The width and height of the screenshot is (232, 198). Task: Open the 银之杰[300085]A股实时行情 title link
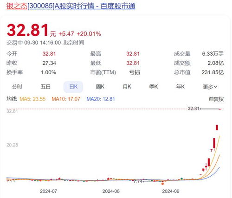pyautogui.click(x=71, y=6)
